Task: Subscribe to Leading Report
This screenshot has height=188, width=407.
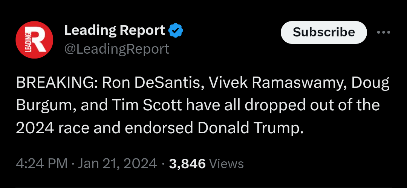Action: tap(324, 32)
